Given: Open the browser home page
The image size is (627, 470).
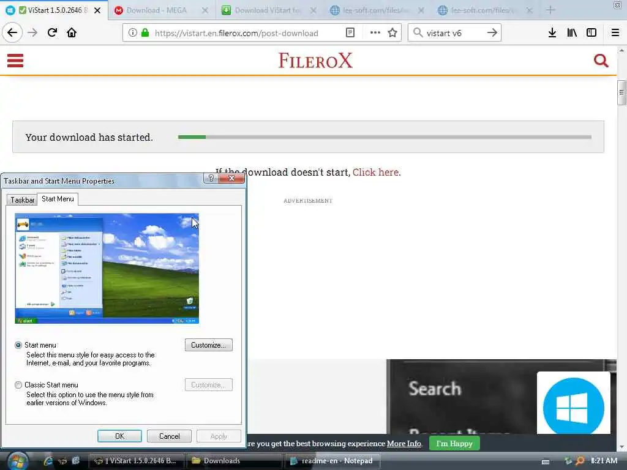Looking at the screenshot, I should 72,32.
